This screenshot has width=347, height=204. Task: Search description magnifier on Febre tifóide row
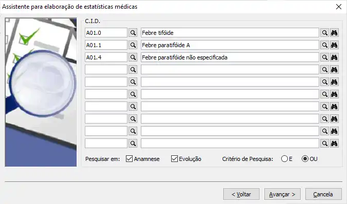coord(324,33)
